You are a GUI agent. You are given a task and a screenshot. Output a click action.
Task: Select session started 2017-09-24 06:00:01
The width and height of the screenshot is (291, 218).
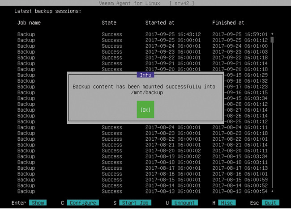point(142,46)
